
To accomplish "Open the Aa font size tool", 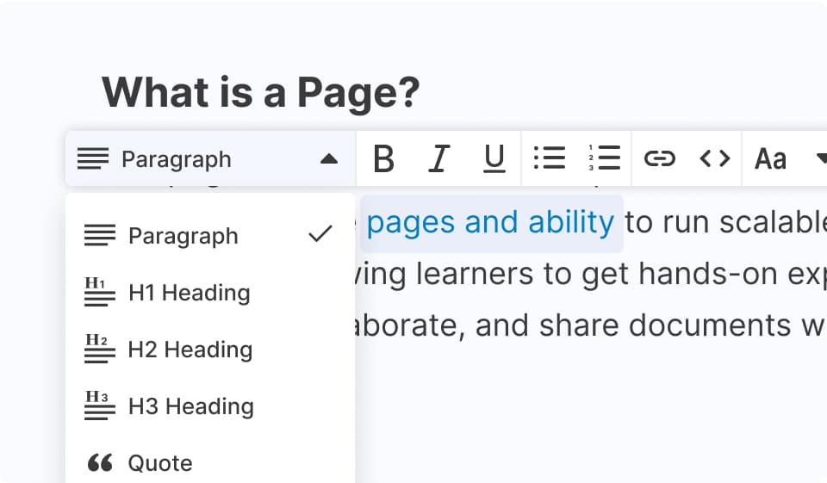I will [770, 159].
